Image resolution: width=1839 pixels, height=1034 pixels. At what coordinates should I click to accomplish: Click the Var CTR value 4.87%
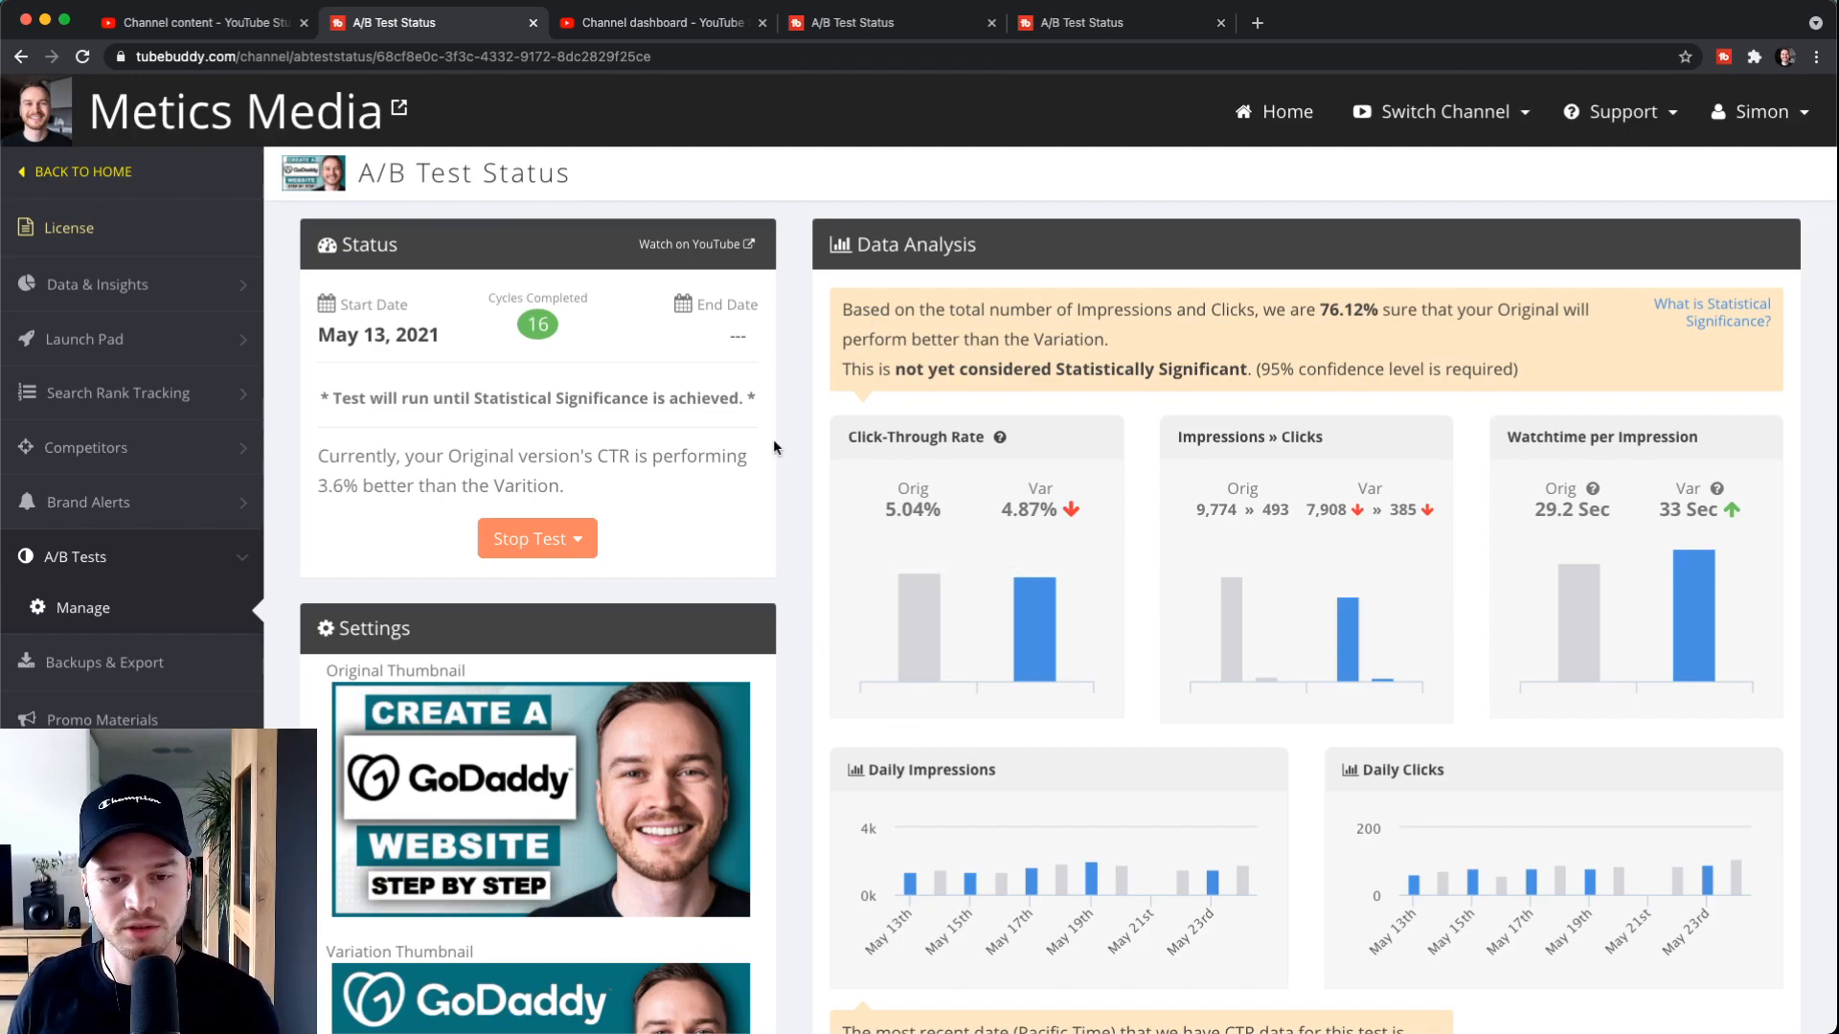pyautogui.click(x=1029, y=509)
